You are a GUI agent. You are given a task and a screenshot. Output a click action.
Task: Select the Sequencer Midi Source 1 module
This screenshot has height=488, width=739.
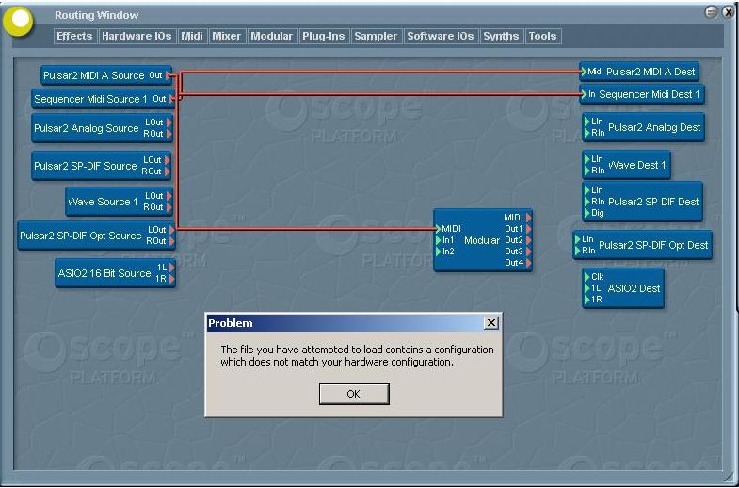pos(89,99)
